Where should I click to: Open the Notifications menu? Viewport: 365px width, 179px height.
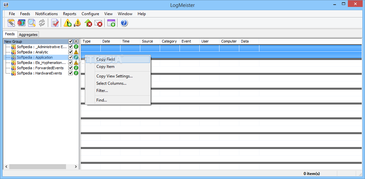pos(47,14)
